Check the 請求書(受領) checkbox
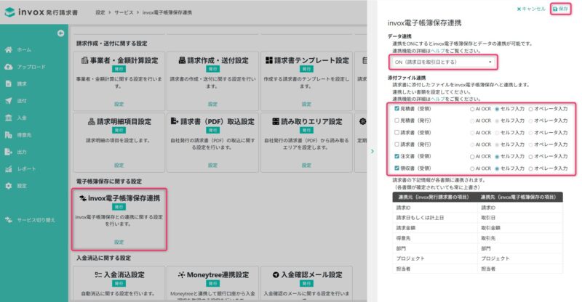The width and height of the screenshot is (582, 302). (x=396, y=132)
